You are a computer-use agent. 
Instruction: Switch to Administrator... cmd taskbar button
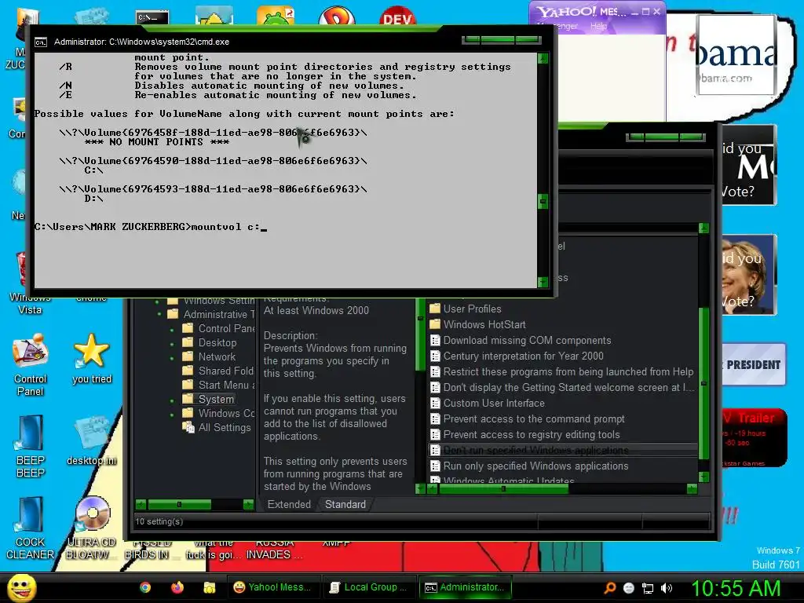tap(465, 587)
